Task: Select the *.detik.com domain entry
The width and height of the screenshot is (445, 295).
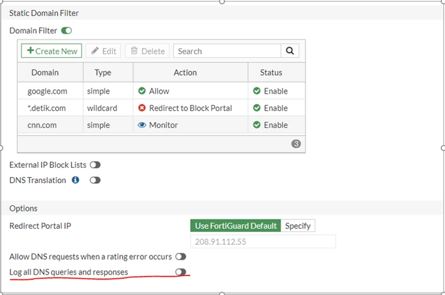Action: point(47,108)
